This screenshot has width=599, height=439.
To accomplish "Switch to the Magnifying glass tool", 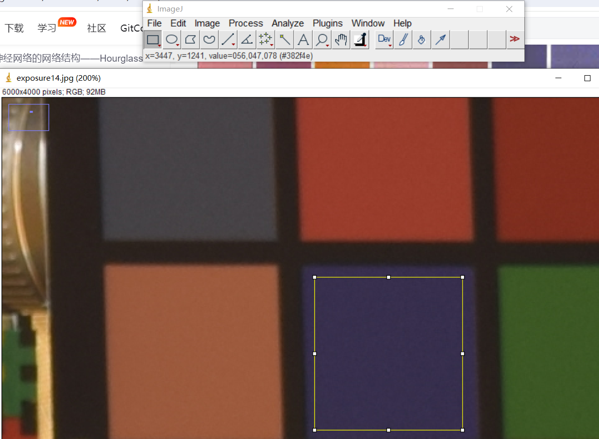I will [322, 40].
